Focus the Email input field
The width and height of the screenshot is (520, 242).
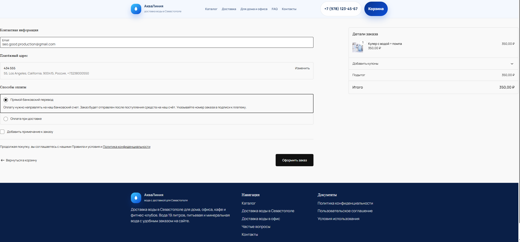[x=156, y=44]
